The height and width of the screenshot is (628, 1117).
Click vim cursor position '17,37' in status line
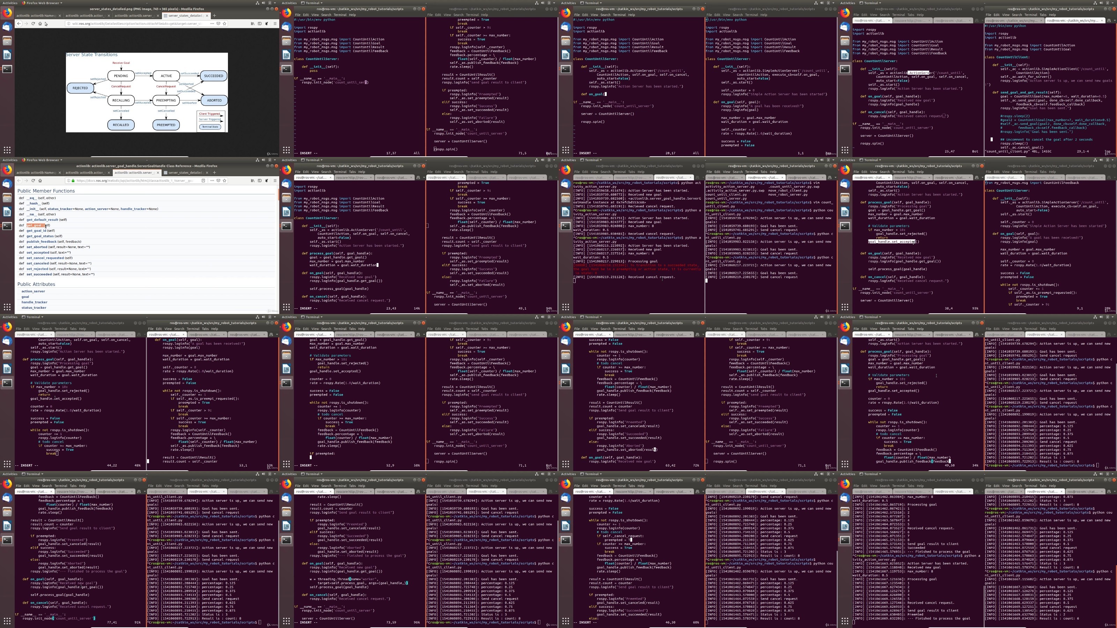pos(391,153)
